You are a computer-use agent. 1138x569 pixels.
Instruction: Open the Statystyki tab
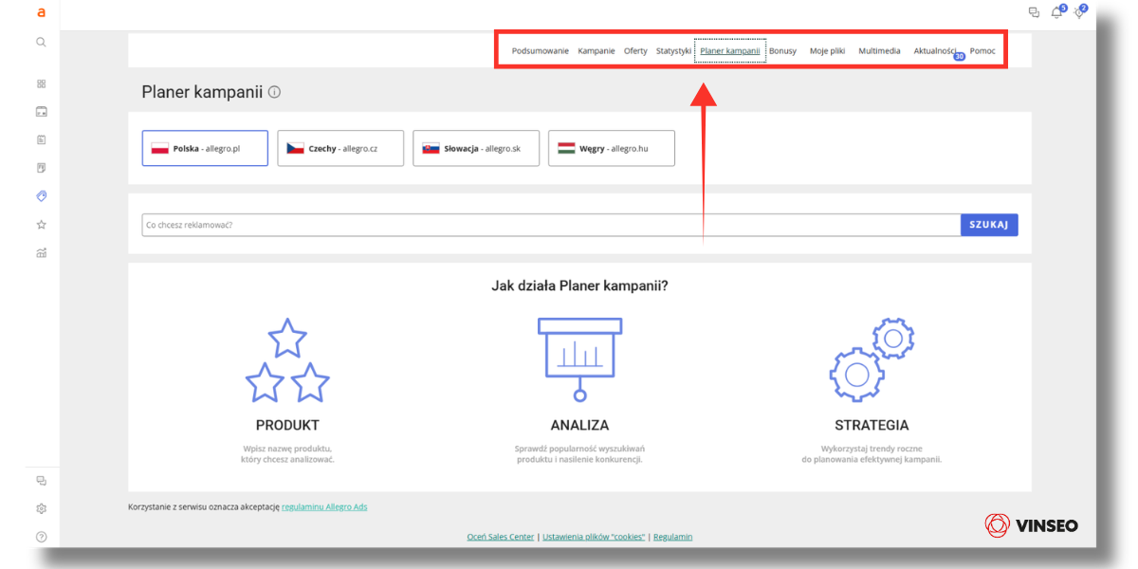point(674,51)
